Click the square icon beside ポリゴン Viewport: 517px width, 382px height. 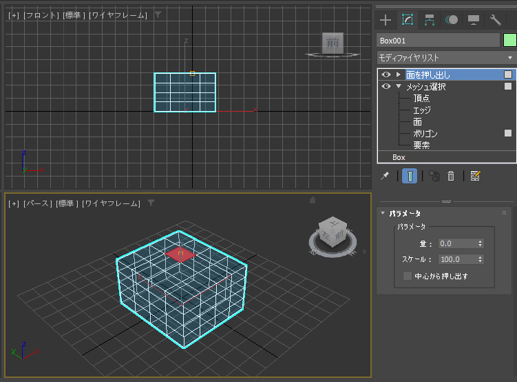(x=508, y=133)
